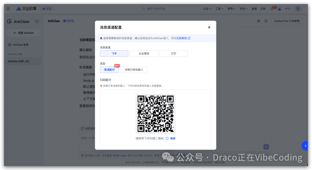Viewport: 312px width, 170px height.
Task: Click the notification bell icon
Action: tap(272, 8)
